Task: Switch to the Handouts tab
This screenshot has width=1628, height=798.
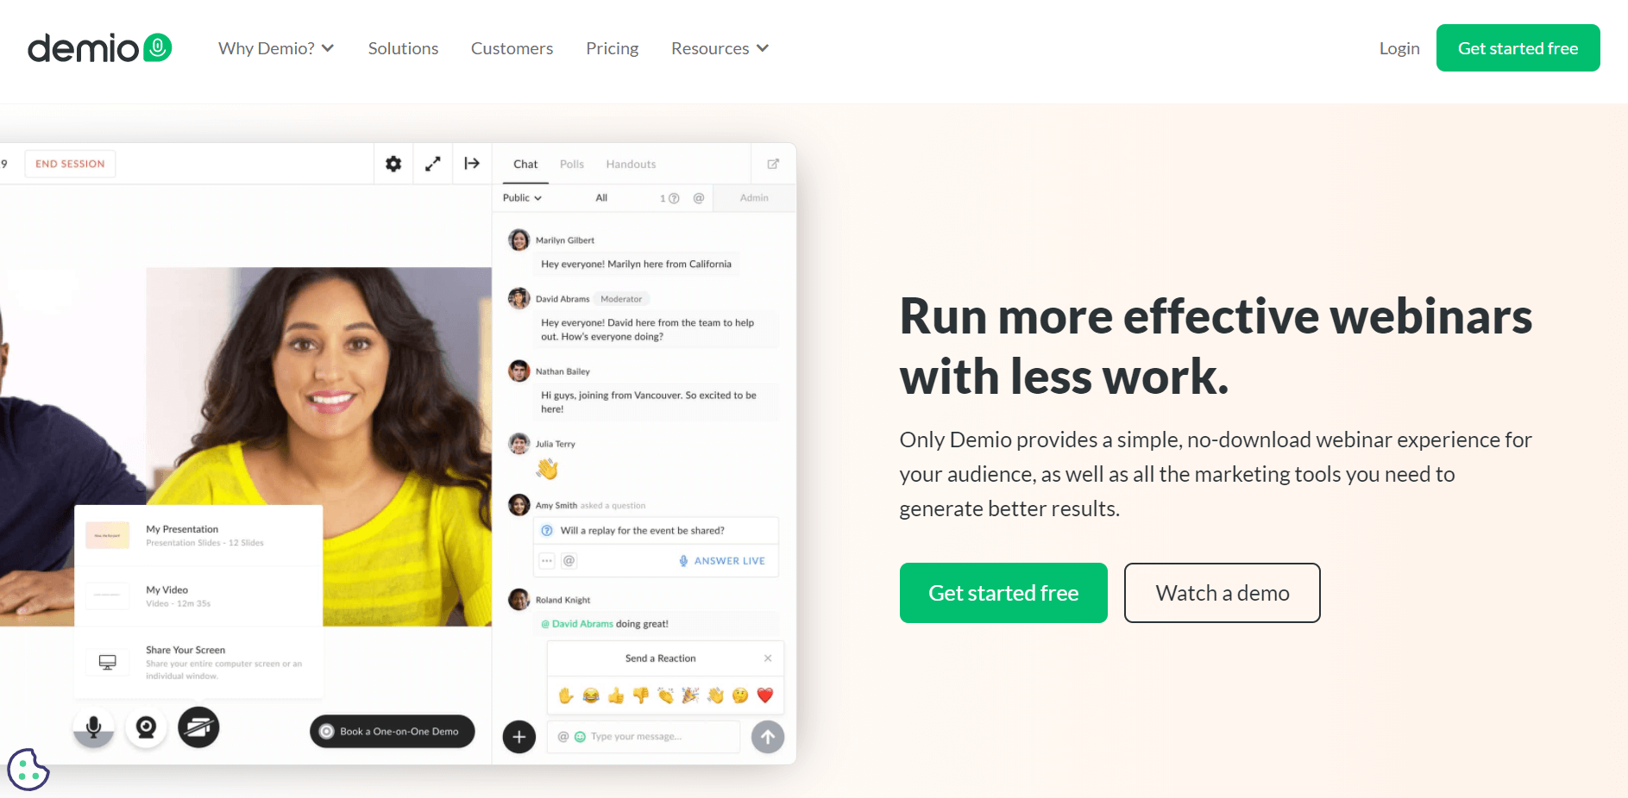Action: pos(631,165)
